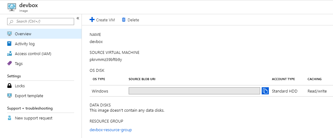Image resolution: width=333 pixels, height=138 pixels.
Task: Click the trash can icon for Delete
Action: [124, 20]
